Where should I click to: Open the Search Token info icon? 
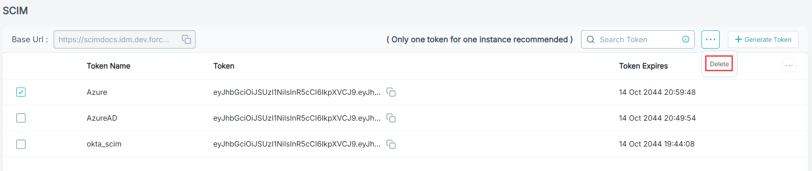(686, 39)
